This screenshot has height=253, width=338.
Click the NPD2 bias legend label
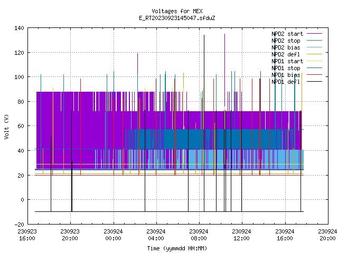point(286,47)
